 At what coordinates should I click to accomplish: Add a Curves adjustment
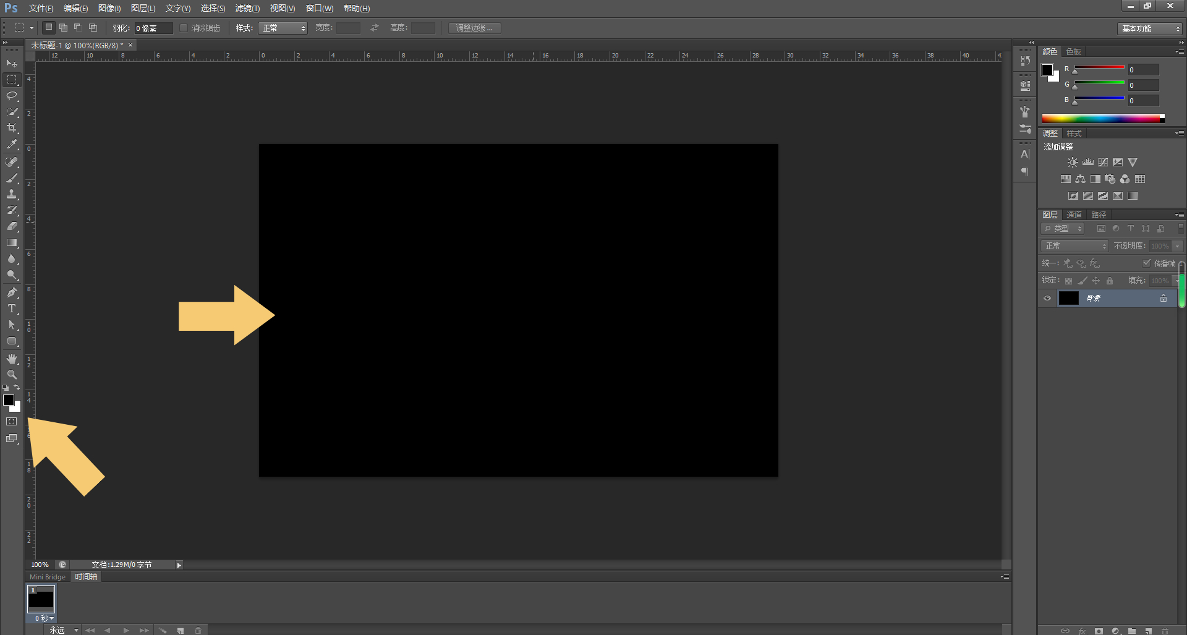1103,163
